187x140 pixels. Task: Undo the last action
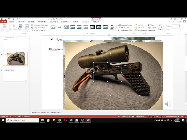click(9, 19)
